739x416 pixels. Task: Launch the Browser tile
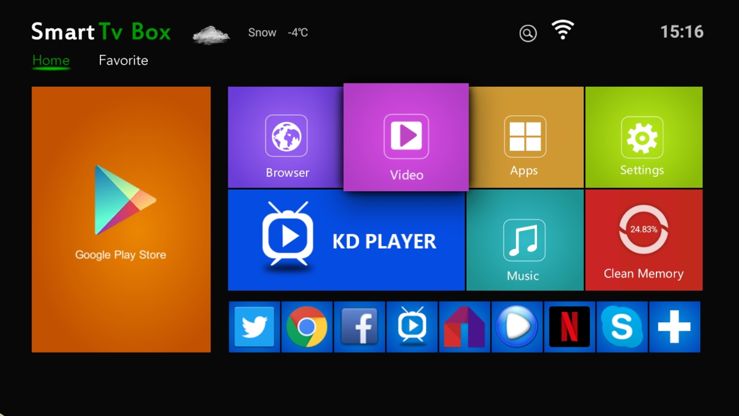point(286,137)
